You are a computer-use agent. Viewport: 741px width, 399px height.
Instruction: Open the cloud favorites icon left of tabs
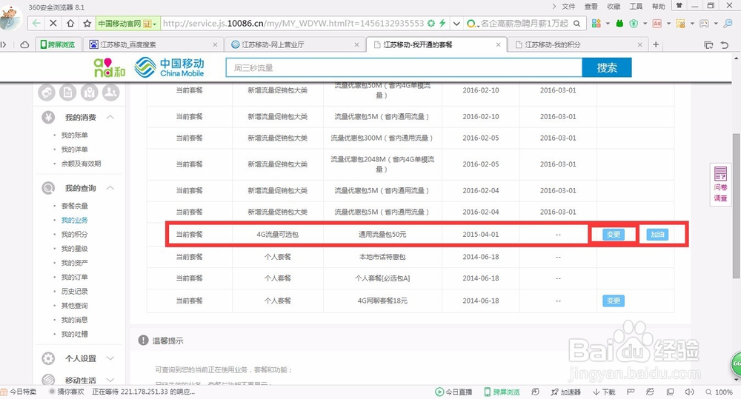24,44
